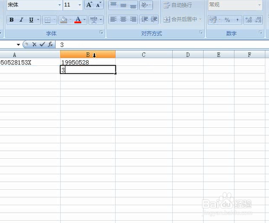Click the formula bar containing 3
The width and height of the screenshot is (269, 223).
pos(162,45)
